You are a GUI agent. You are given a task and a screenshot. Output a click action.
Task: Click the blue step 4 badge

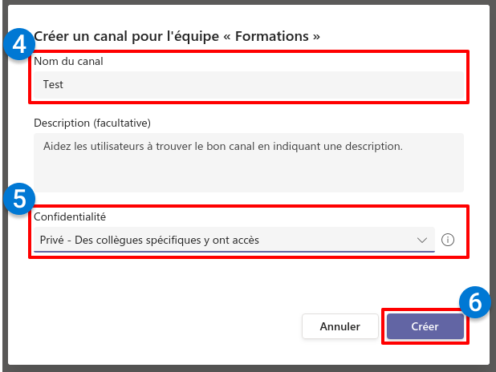[18, 45]
